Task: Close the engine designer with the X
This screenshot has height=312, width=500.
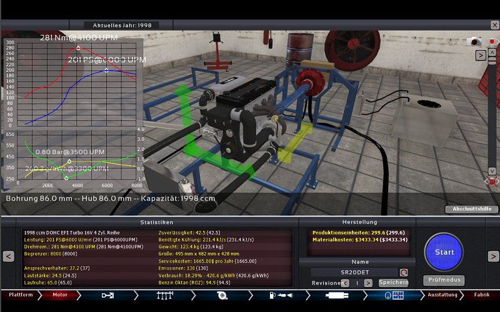Action: click(x=494, y=25)
